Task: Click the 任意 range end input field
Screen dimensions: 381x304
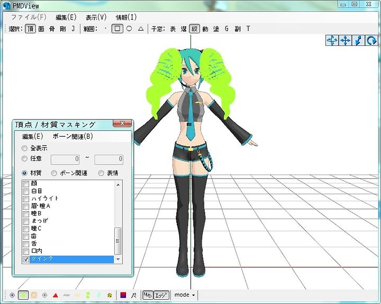Action: pyautogui.click(x=108, y=159)
